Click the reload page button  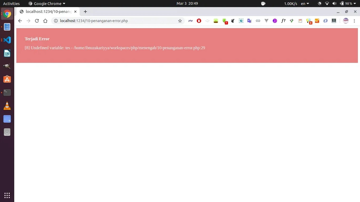(37, 21)
